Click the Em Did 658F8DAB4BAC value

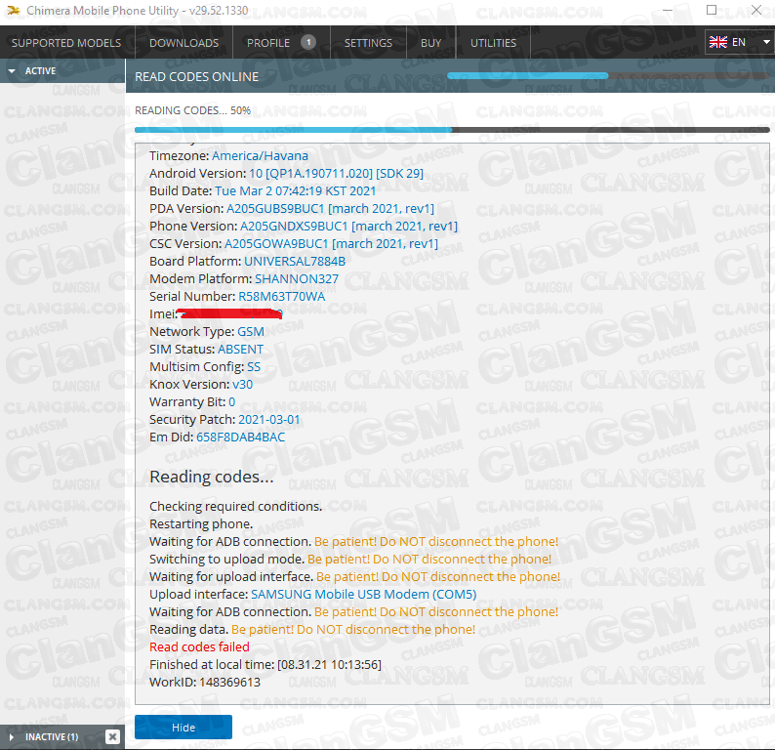tap(241, 437)
